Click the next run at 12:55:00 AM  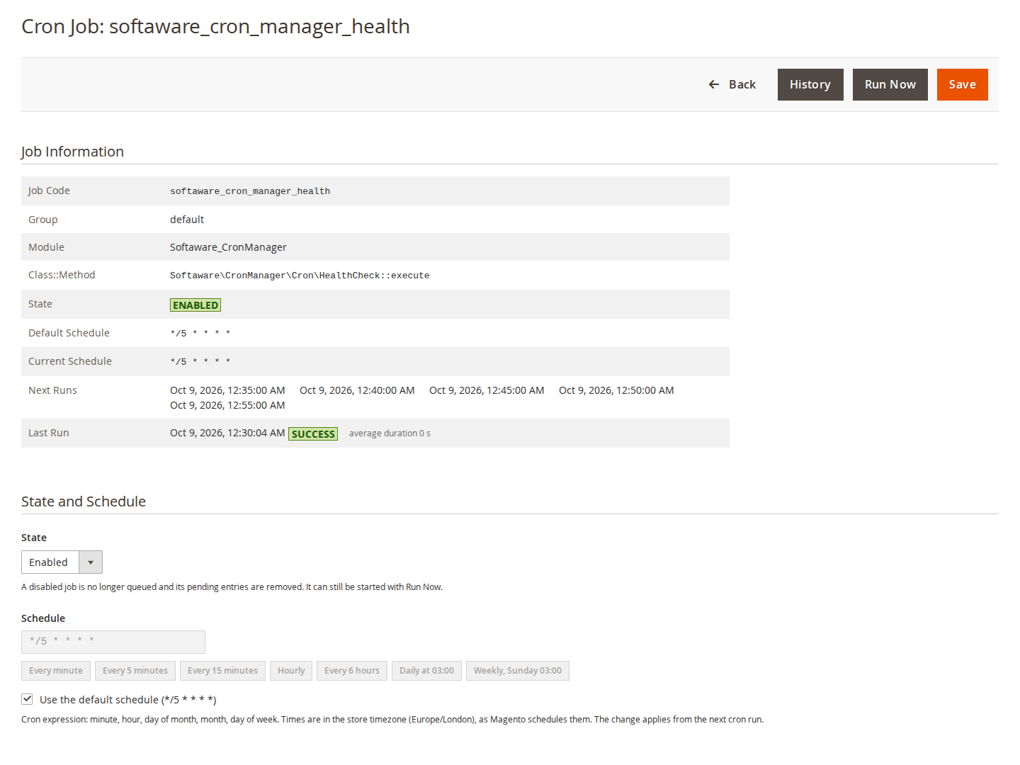coord(227,405)
